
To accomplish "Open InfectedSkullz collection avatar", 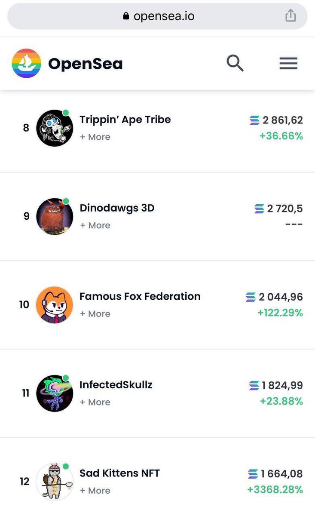I will [x=54, y=393].
